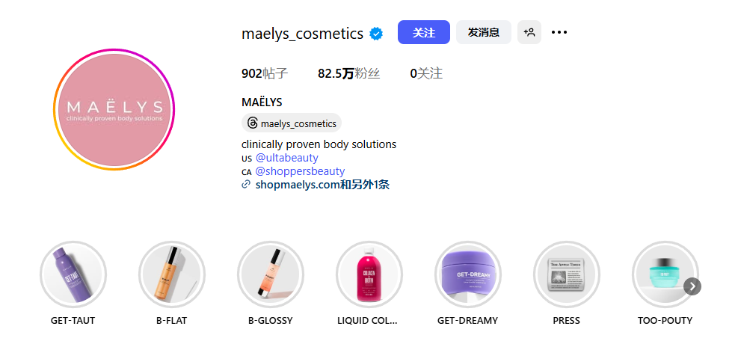Open the GET-TAUT story highlight
Screen dimensions: 741x344
point(73,274)
